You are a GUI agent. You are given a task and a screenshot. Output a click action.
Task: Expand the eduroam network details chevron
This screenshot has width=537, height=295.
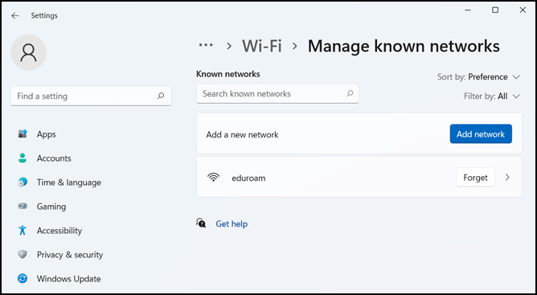click(507, 177)
